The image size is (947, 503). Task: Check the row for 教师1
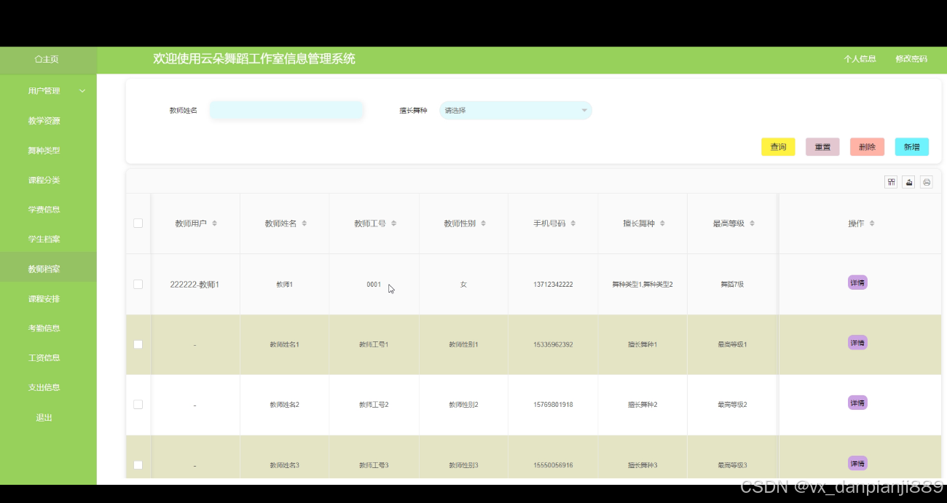[x=138, y=285]
